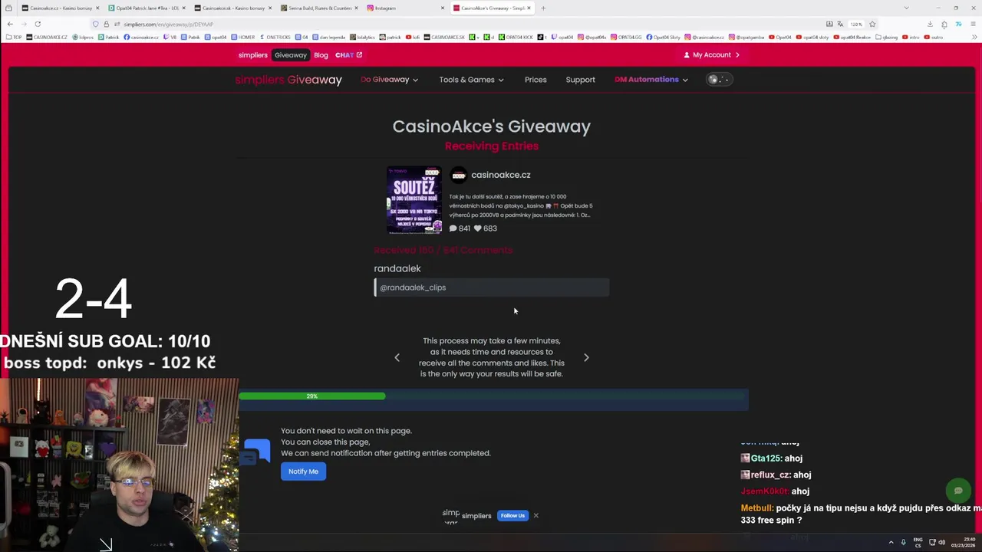Open the Opat04 Sloty Facebook bookmark

664,37
